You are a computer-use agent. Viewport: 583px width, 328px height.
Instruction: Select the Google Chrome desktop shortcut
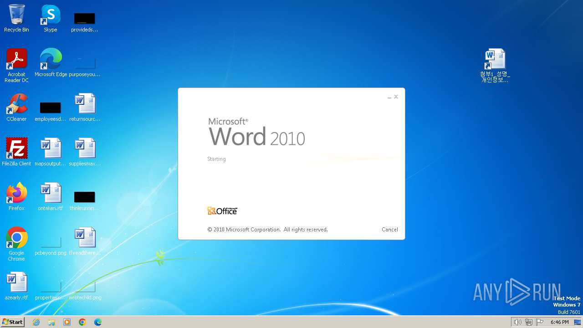coord(16,244)
